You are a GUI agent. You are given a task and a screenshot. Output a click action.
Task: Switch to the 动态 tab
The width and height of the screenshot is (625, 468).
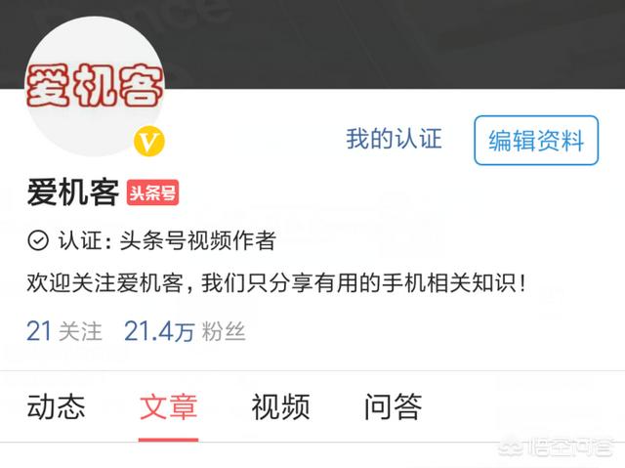57,406
